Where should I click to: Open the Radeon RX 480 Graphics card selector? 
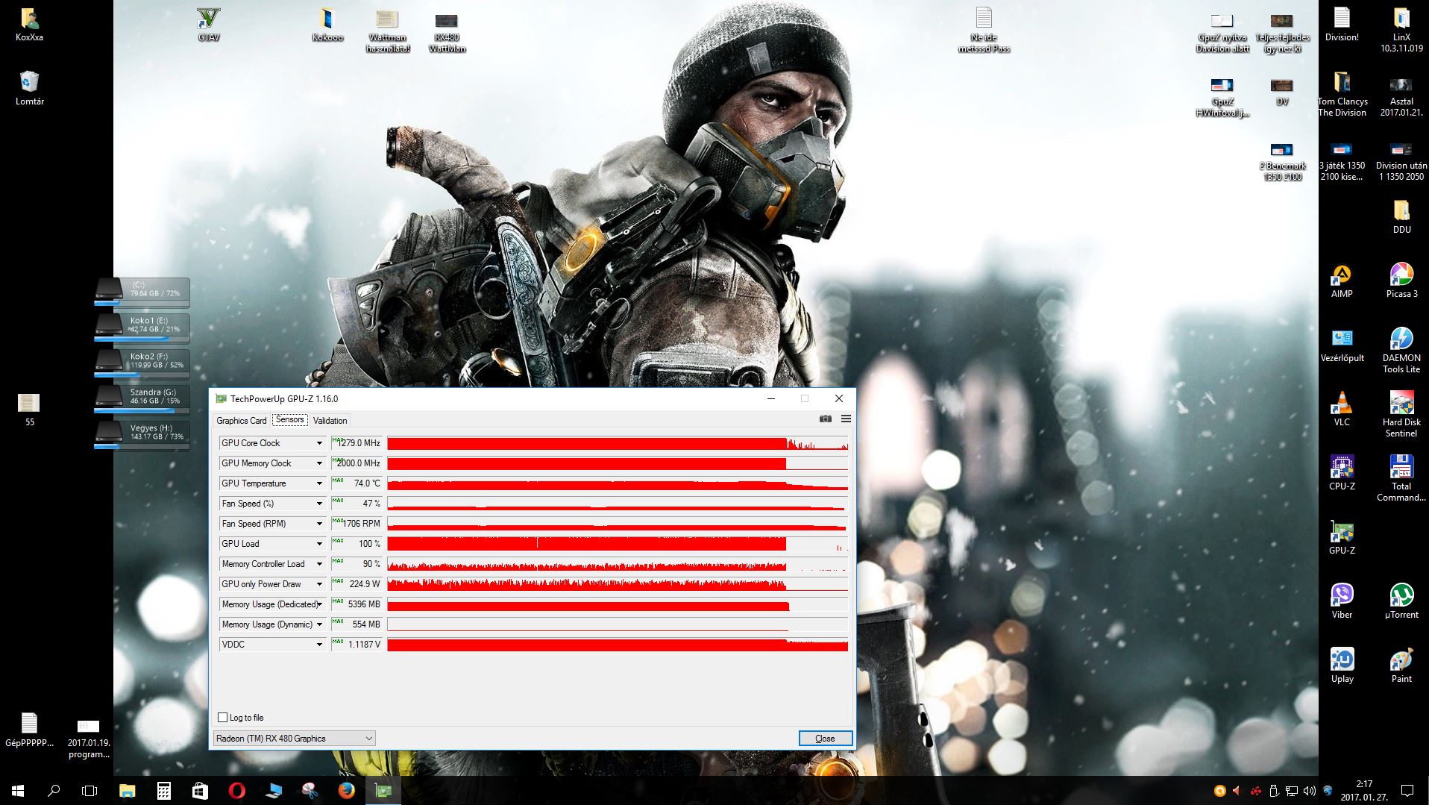pyautogui.click(x=294, y=739)
